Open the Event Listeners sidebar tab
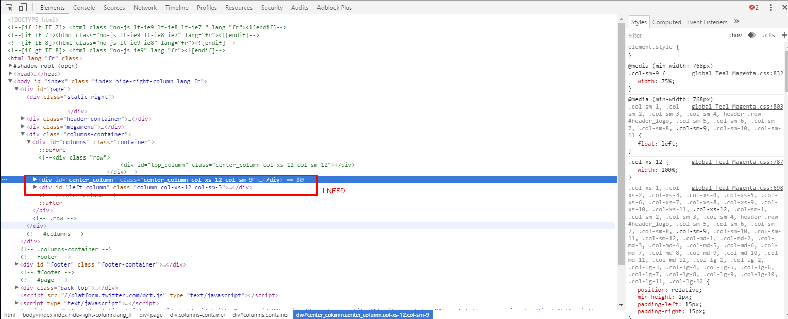788x319 pixels. [x=707, y=22]
